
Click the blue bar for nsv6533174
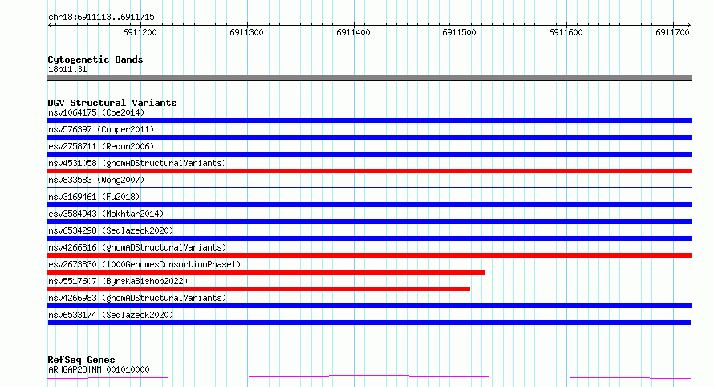point(369,323)
